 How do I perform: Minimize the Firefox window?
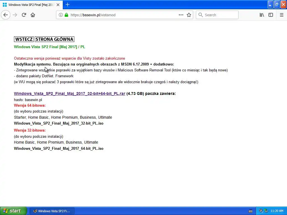pos(270,4)
